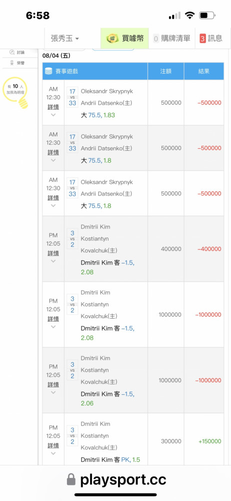Screen dimensions: 231x501
Task: Open 大 75.5, 1.83 odds link
Action: 97,115
